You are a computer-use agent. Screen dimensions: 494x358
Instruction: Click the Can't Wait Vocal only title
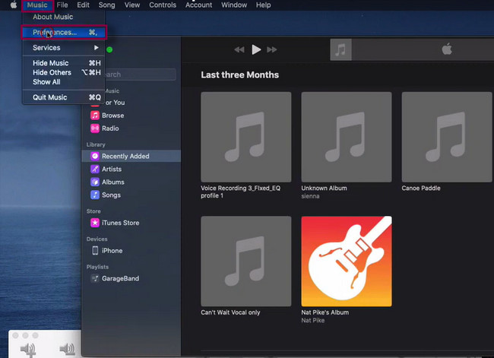tap(230, 312)
